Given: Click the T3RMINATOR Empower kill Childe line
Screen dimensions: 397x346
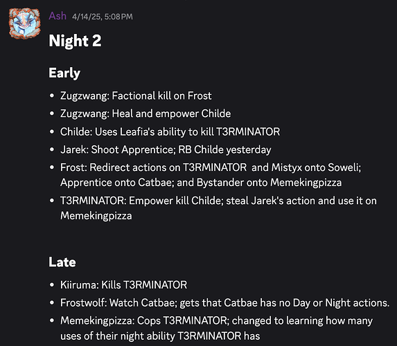Looking at the screenshot, I should (x=218, y=208).
